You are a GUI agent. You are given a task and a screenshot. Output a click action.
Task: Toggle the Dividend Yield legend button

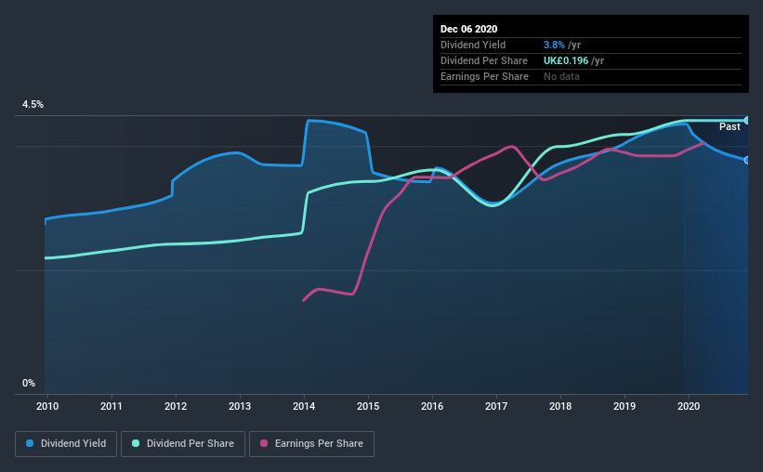tap(66, 444)
